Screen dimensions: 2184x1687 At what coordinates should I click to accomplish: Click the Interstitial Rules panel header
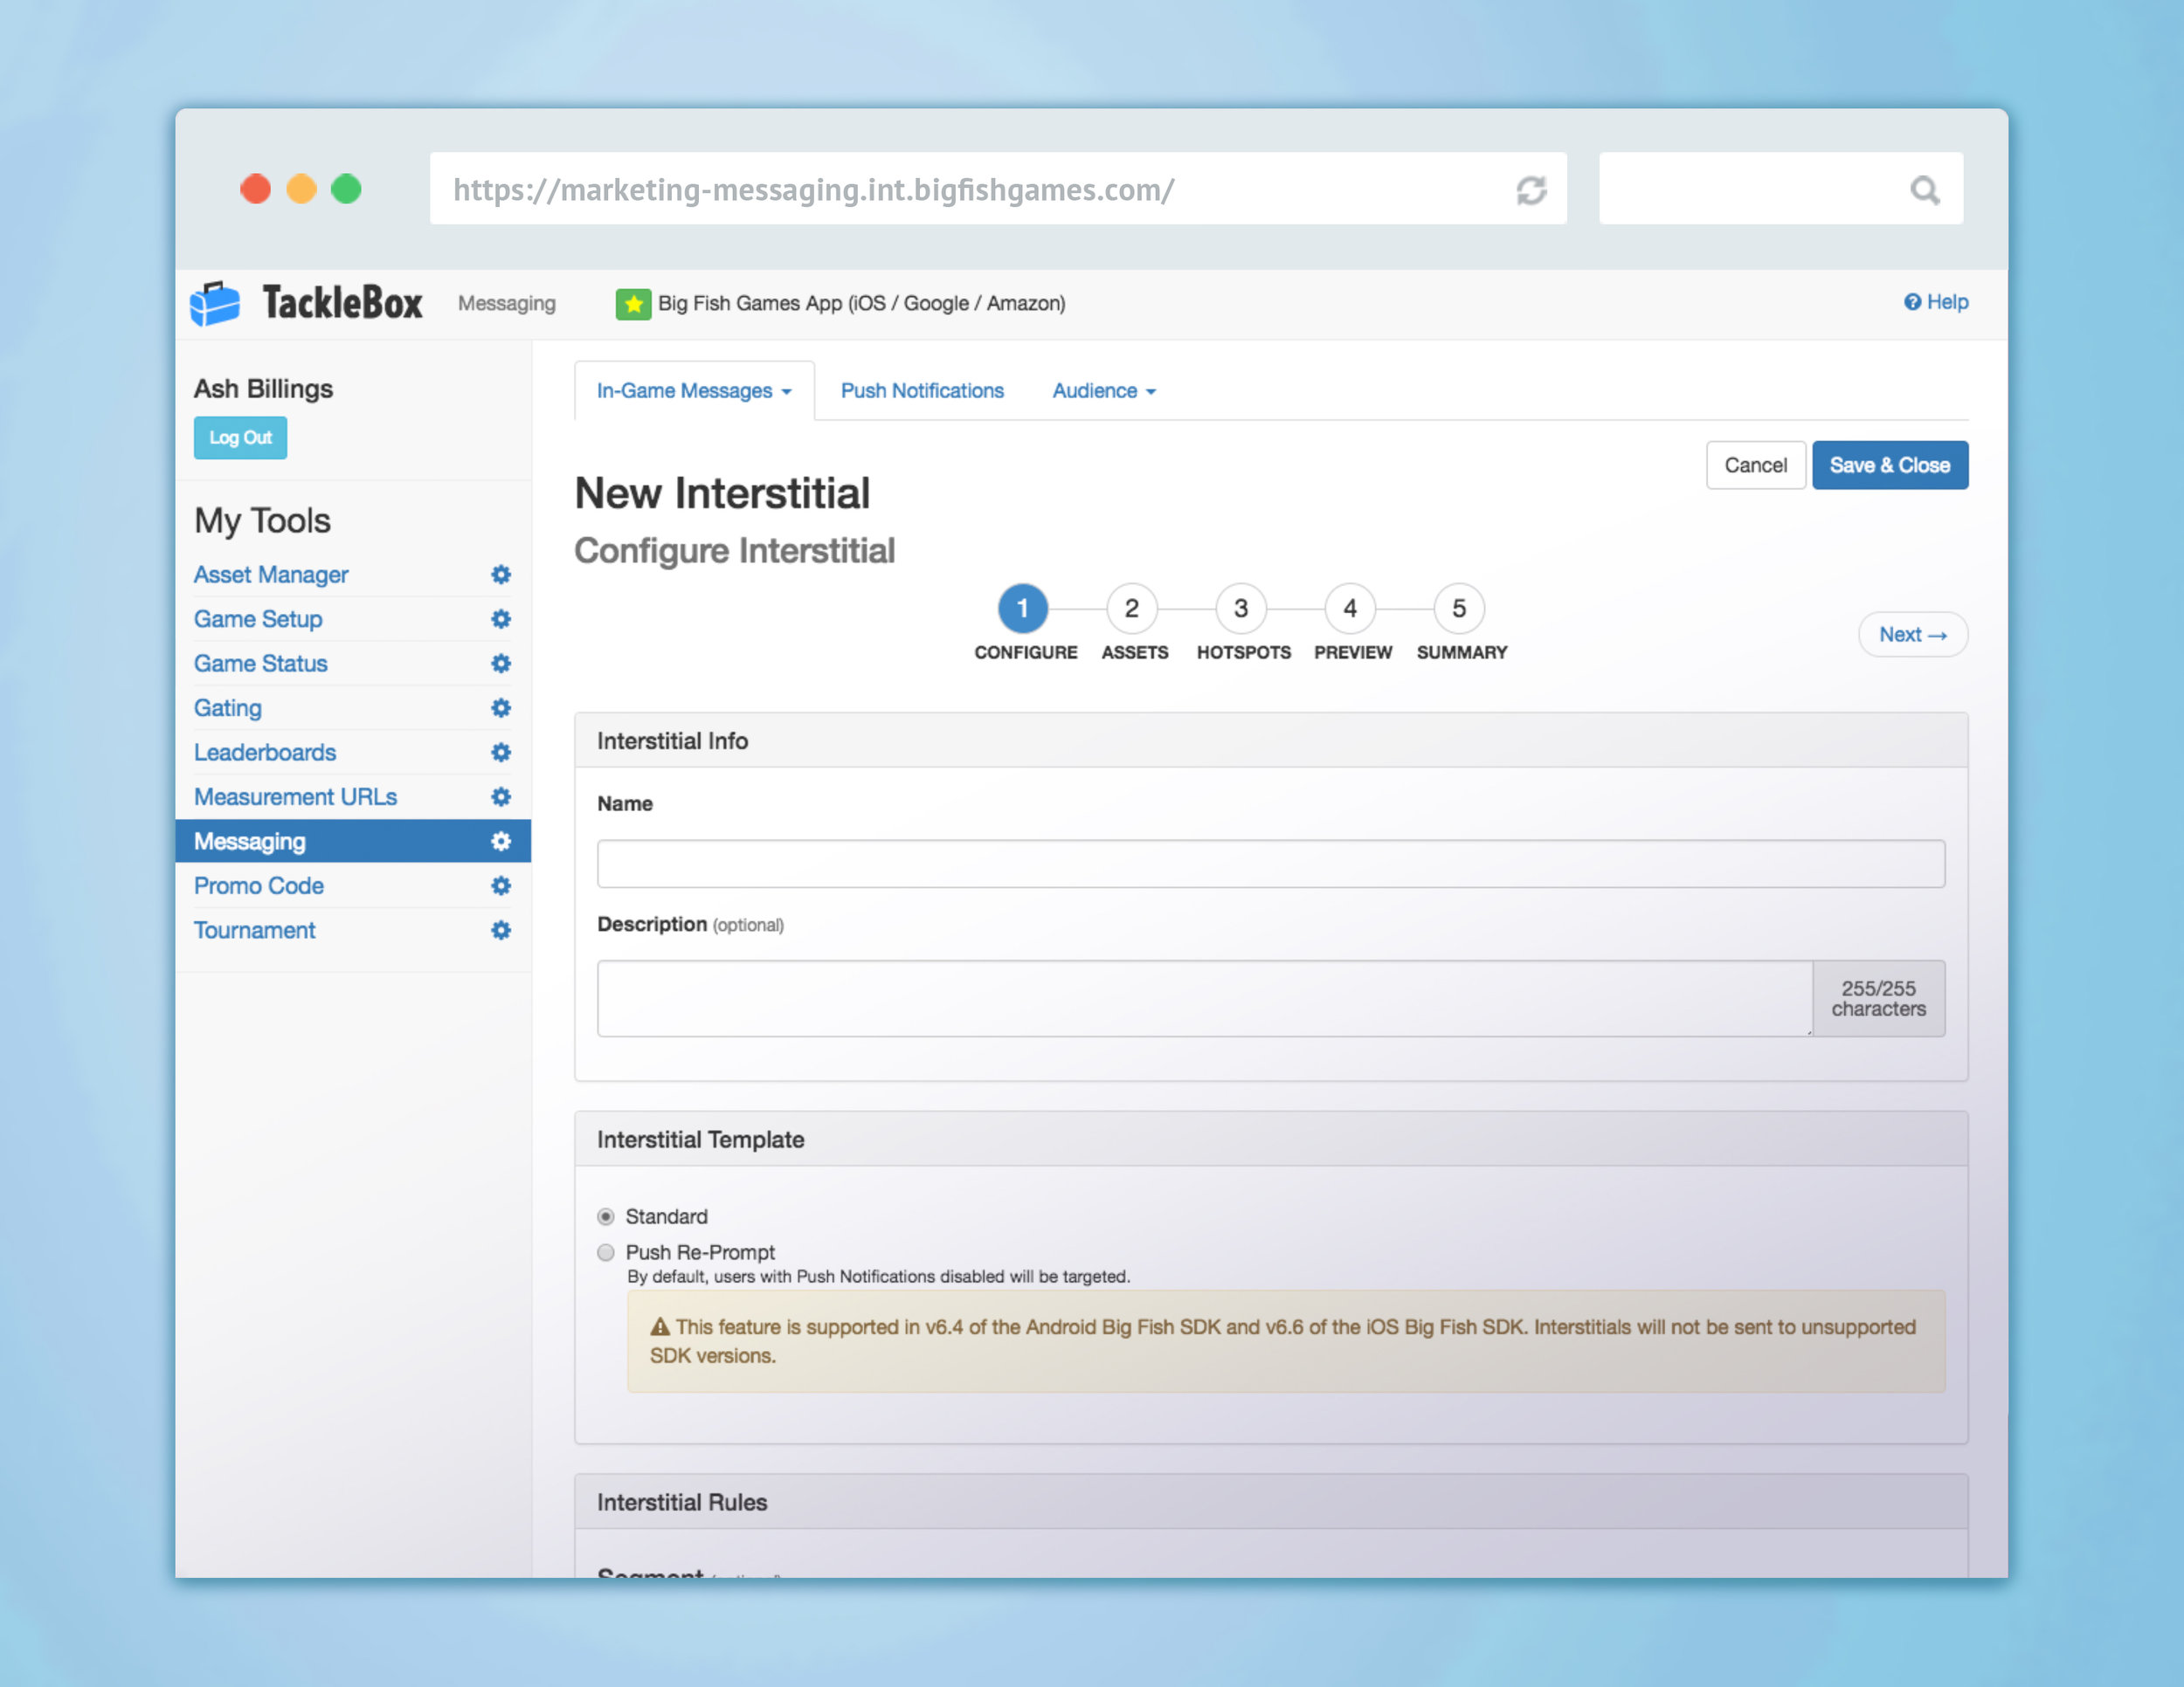1271,1502
